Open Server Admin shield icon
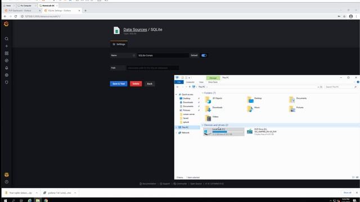The width and height of the screenshot is (360, 202). (7, 82)
